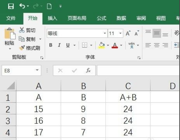Toggle Align Left text alignment
Image resolution: width=180 pixels, height=140 pixels.
(148, 45)
